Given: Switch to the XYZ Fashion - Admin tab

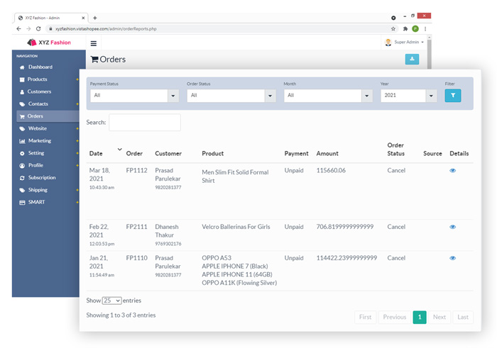Looking at the screenshot, I should [50, 18].
